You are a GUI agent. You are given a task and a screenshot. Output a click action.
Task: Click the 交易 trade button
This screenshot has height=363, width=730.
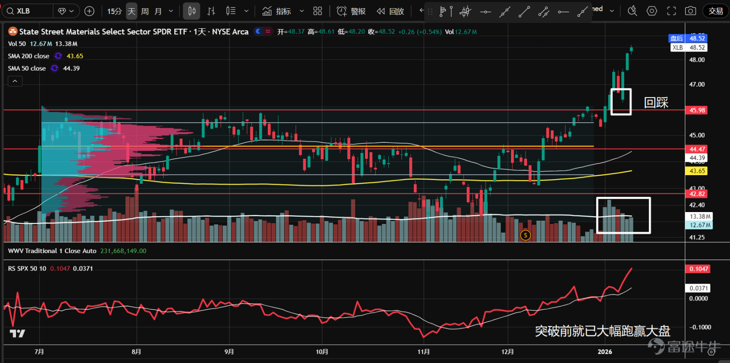[715, 11]
